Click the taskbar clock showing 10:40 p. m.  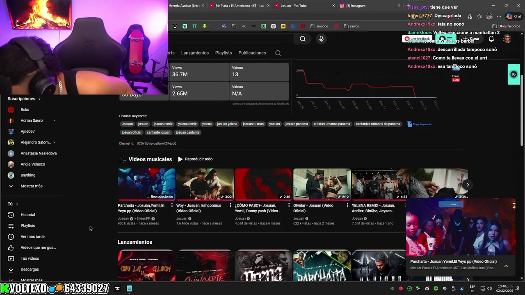click(x=504, y=288)
